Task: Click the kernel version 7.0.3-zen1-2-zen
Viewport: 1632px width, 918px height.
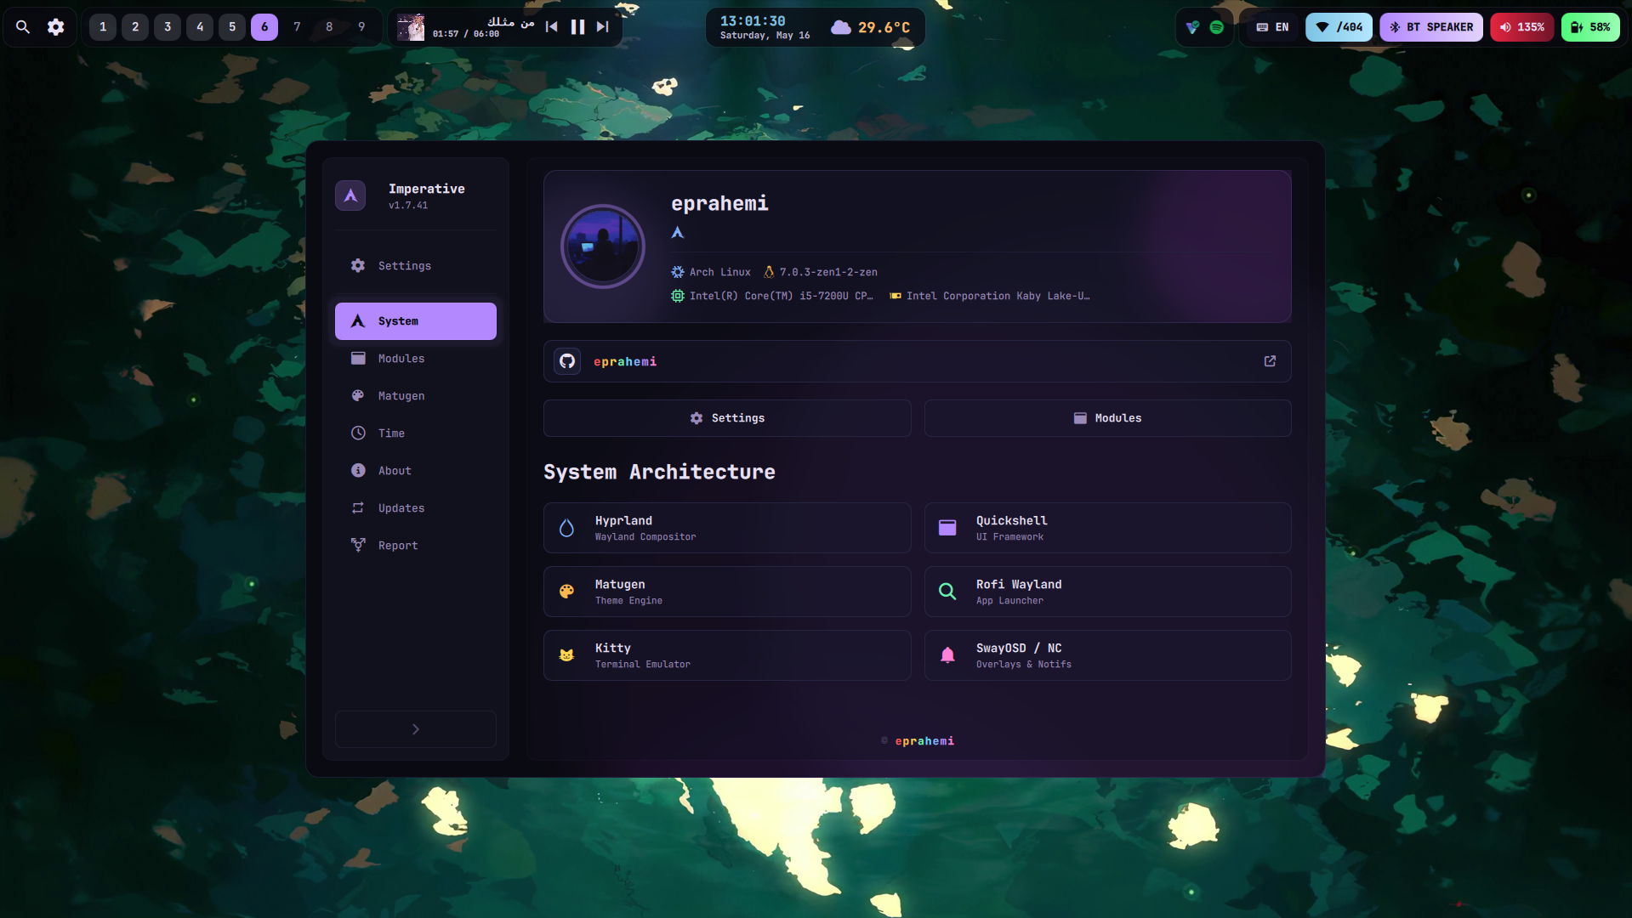Action: click(828, 272)
